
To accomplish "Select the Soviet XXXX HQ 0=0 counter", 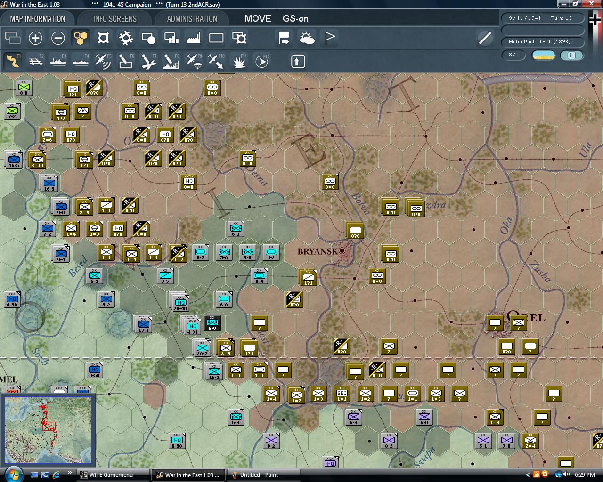I will tap(189, 182).
